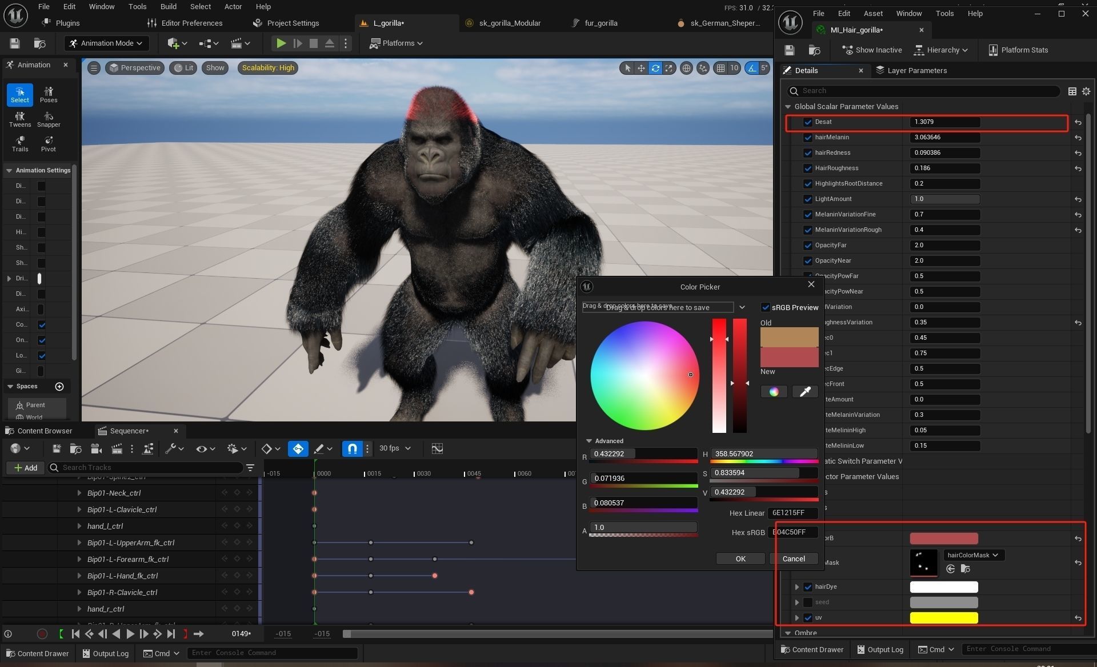Image resolution: width=1097 pixels, height=667 pixels.
Task: Click the Show Inactive button
Action: [872, 50]
